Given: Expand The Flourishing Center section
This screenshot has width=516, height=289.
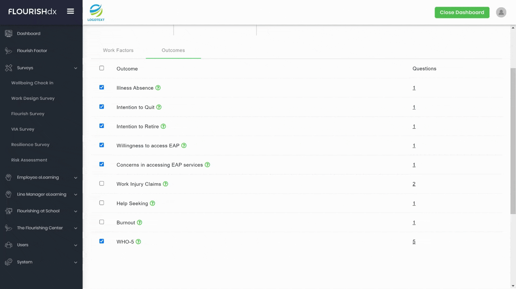Looking at the screenshot, I should coord(75,228).
